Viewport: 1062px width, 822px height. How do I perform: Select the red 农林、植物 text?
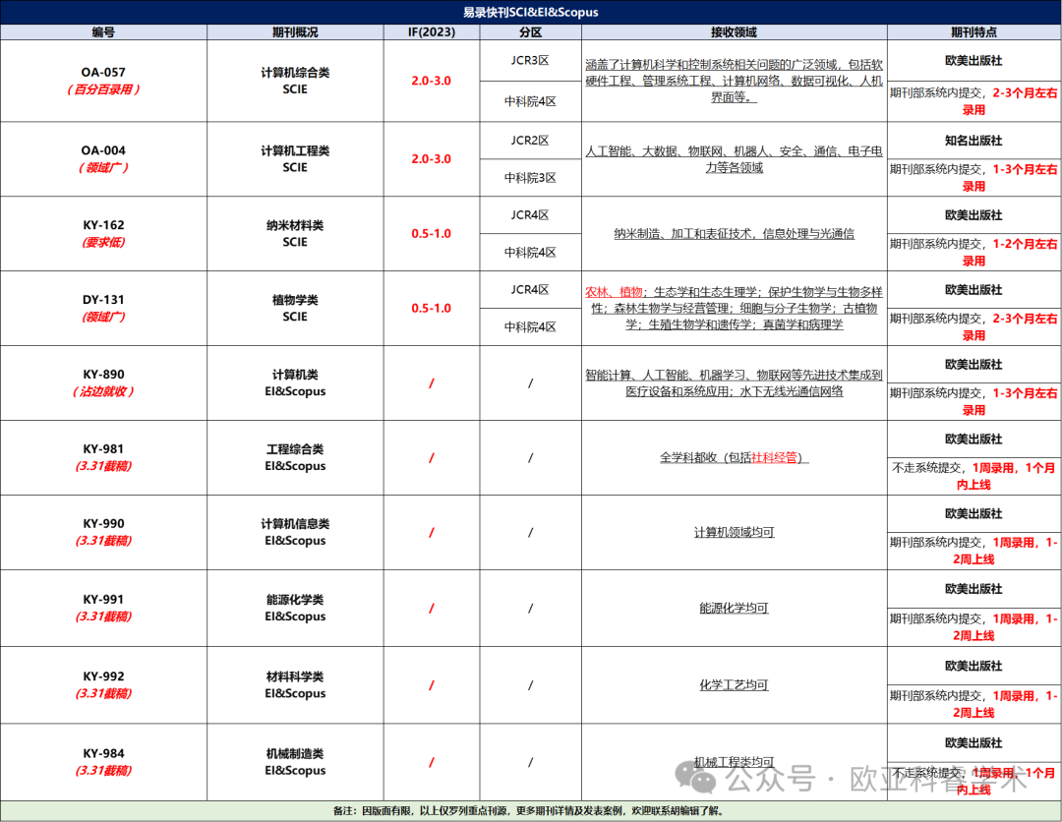pos(614,292)
